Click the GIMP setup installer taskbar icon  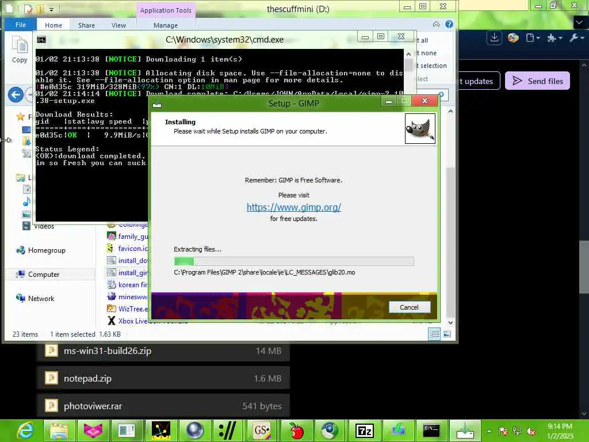click(x=465, y=430)
